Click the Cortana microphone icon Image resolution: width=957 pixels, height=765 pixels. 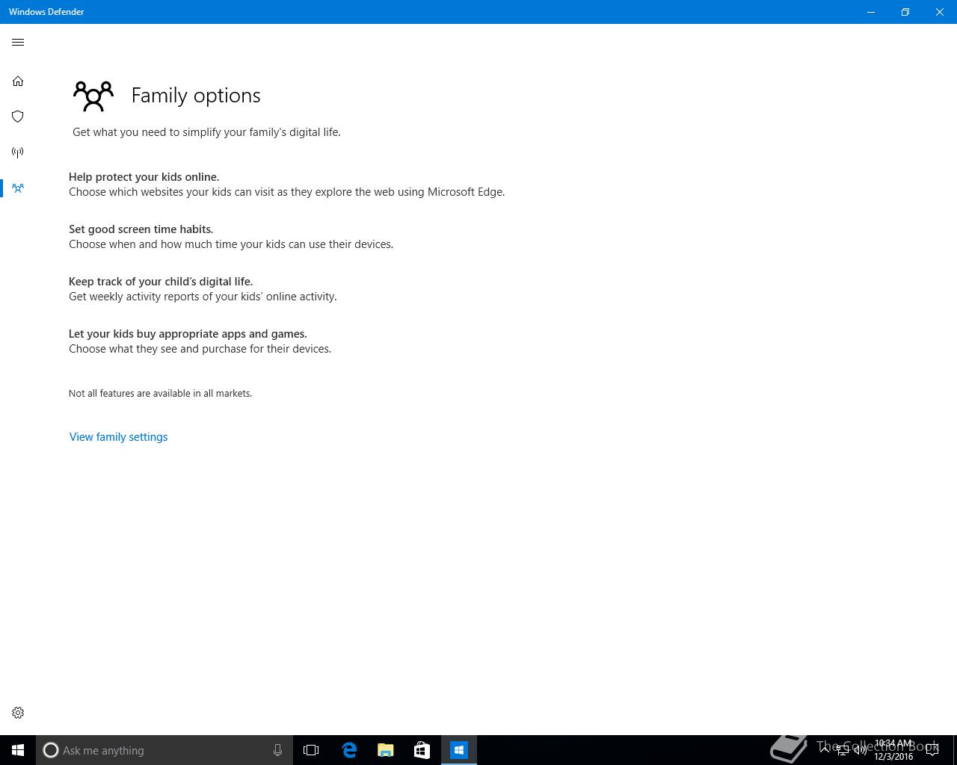click(x=277, y=750)
